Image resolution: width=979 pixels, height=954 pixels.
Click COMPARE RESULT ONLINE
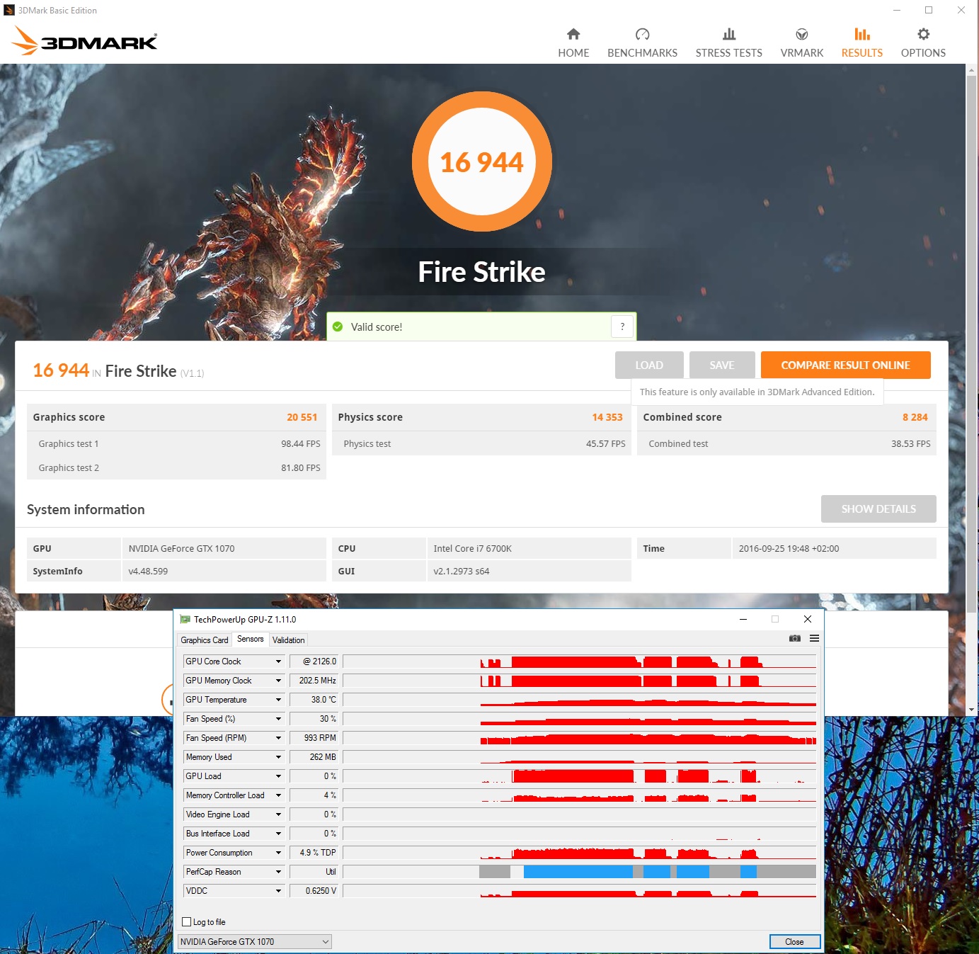pyautogui.click(x=846, y=365)
